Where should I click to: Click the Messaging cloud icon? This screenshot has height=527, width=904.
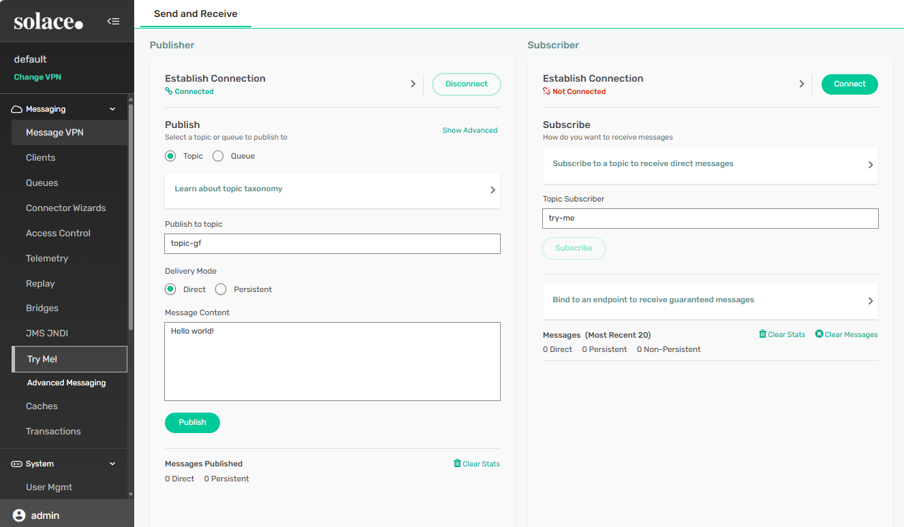tap(17, 109)
